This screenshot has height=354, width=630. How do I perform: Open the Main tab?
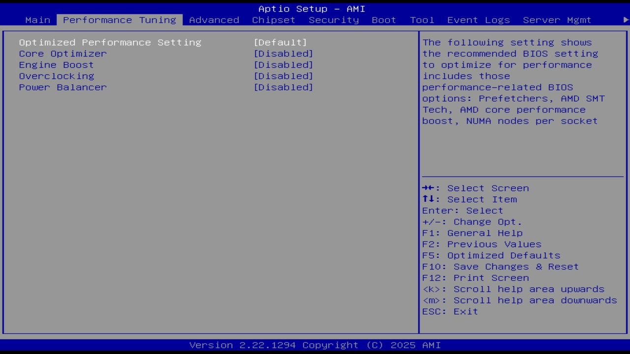(x=37, y=20)
